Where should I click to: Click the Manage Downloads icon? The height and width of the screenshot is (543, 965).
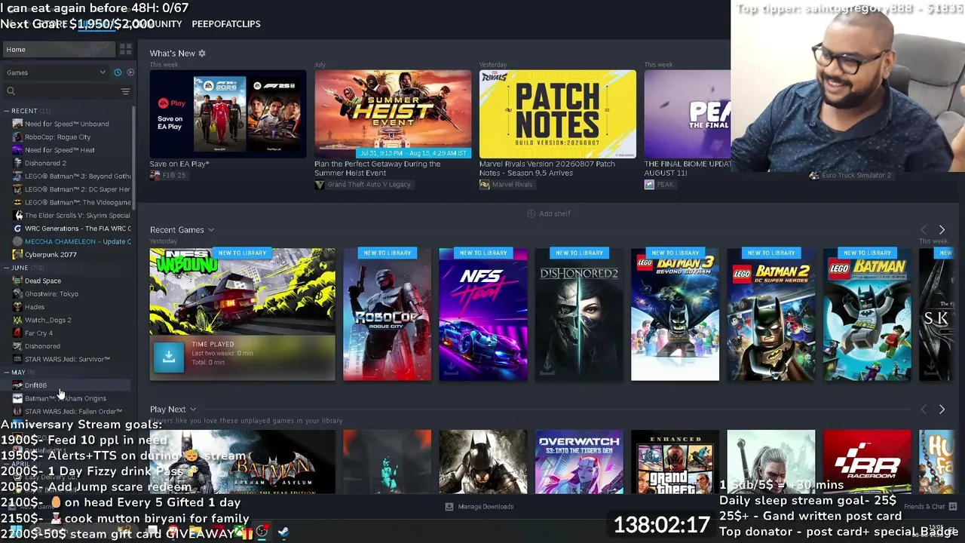pyautogui.click(x=449, y=507)
